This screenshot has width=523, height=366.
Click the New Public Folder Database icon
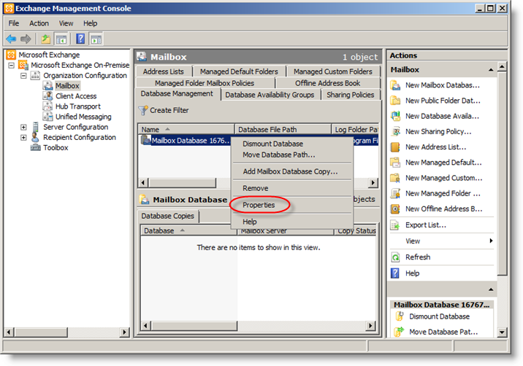[x=395, y=101]
